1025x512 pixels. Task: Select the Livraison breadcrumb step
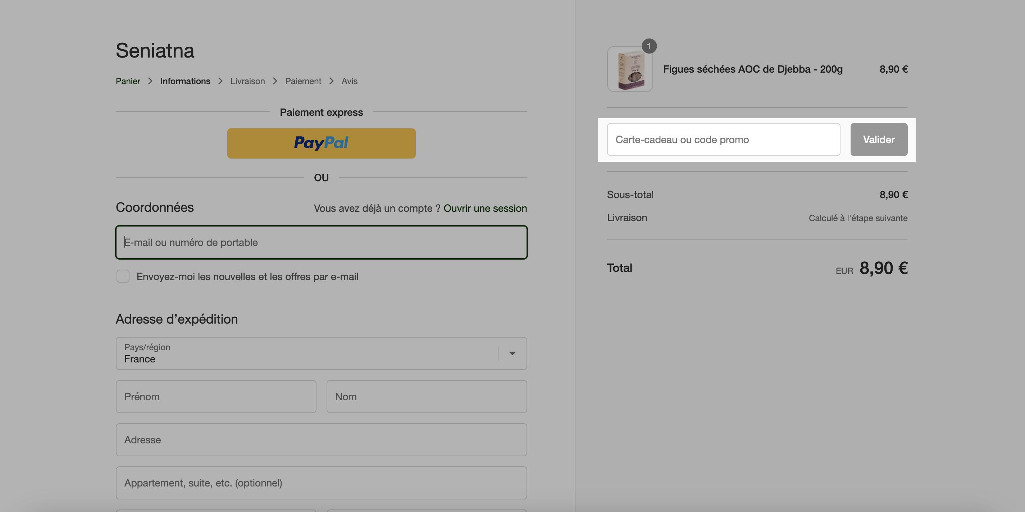[x=247, y=81]
